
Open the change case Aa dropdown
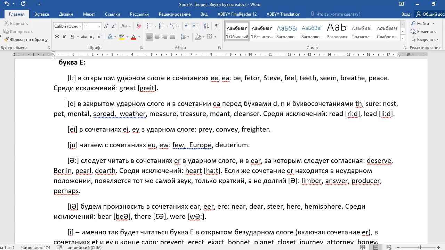coord(126,26)
